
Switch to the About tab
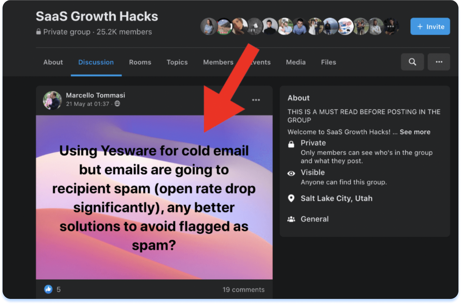tap(53, 62)
